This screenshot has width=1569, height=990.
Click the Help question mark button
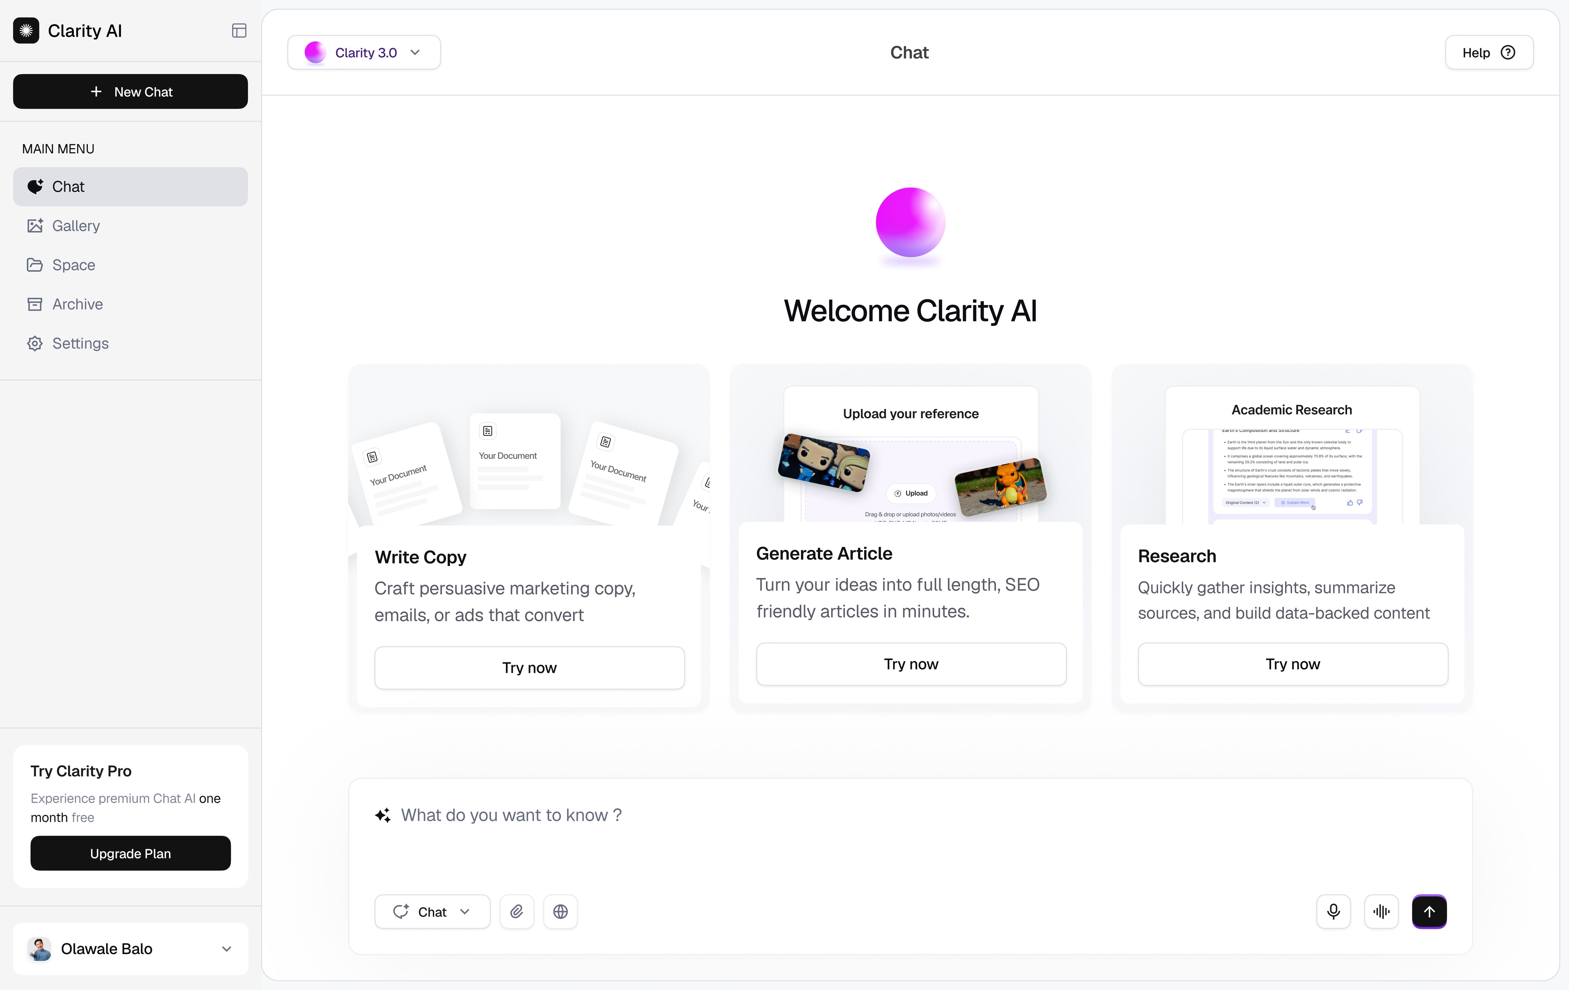point(1489,53)
